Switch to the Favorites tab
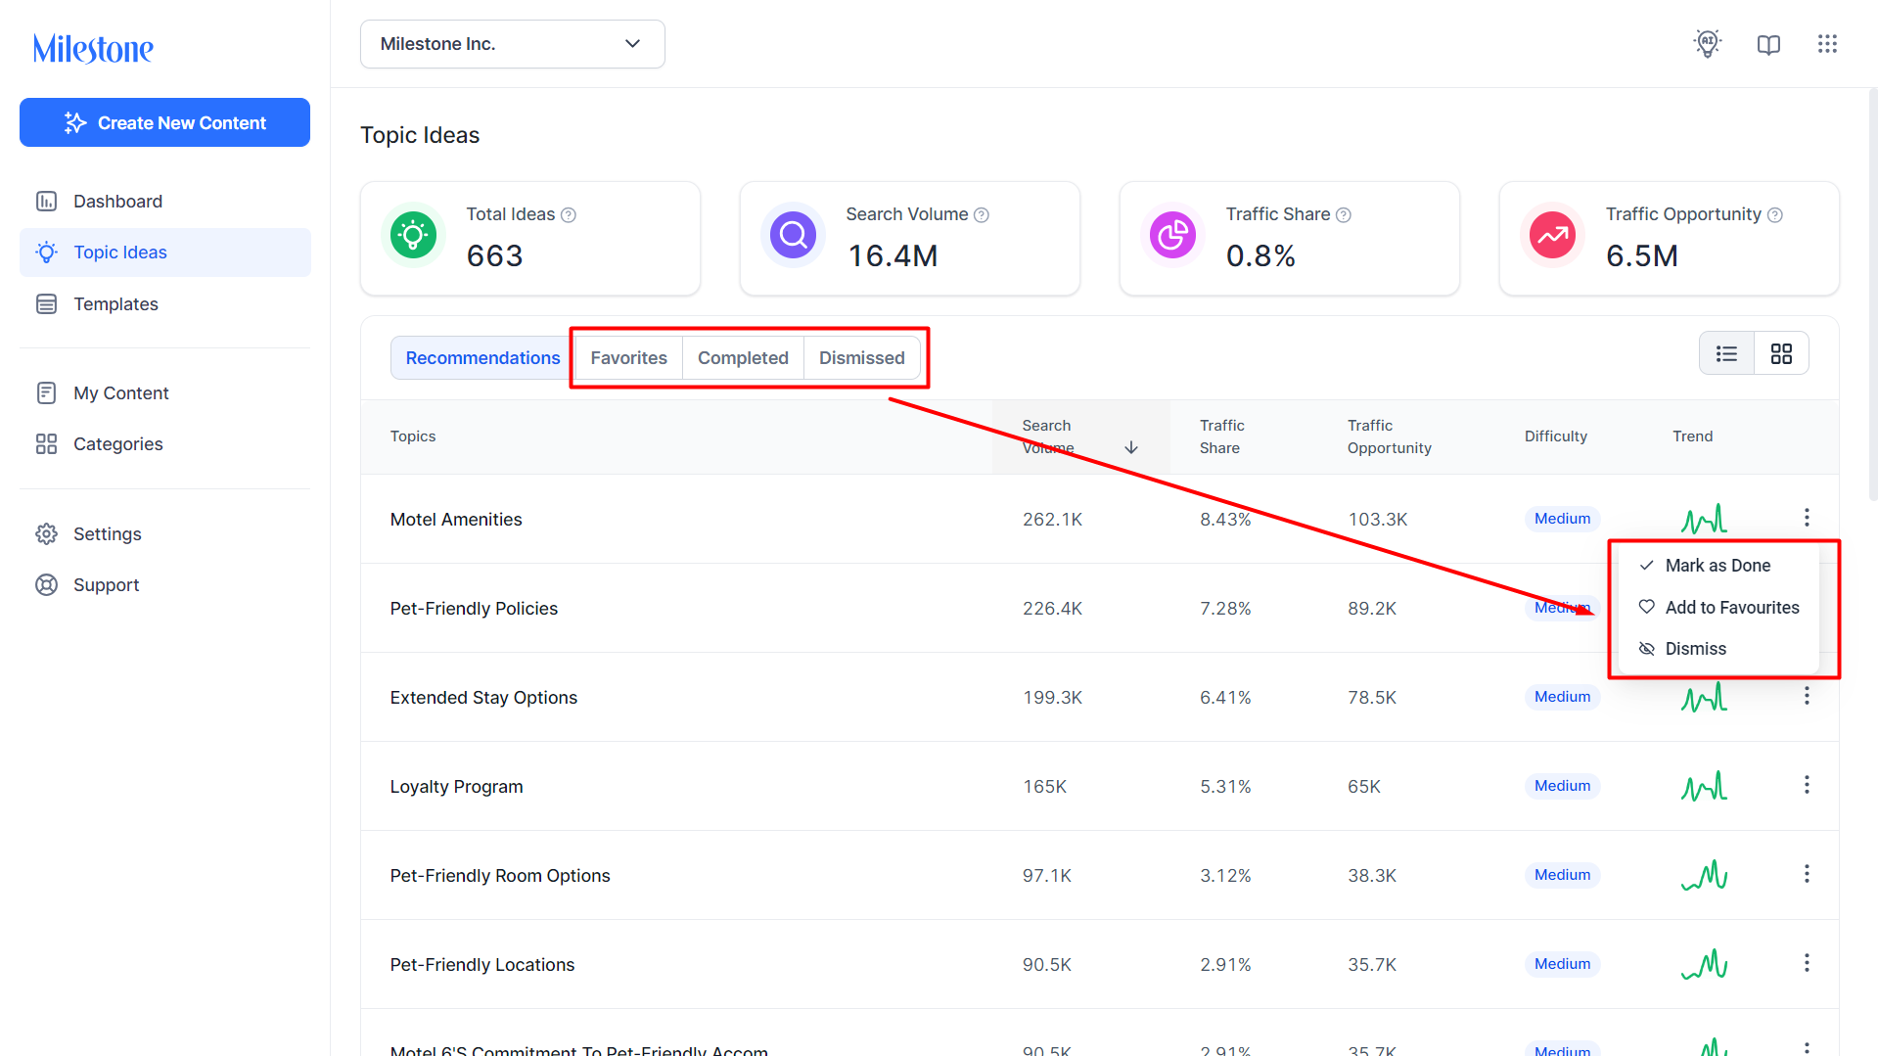This screenshot has height=1056, width=1878. tap(628, 358)
